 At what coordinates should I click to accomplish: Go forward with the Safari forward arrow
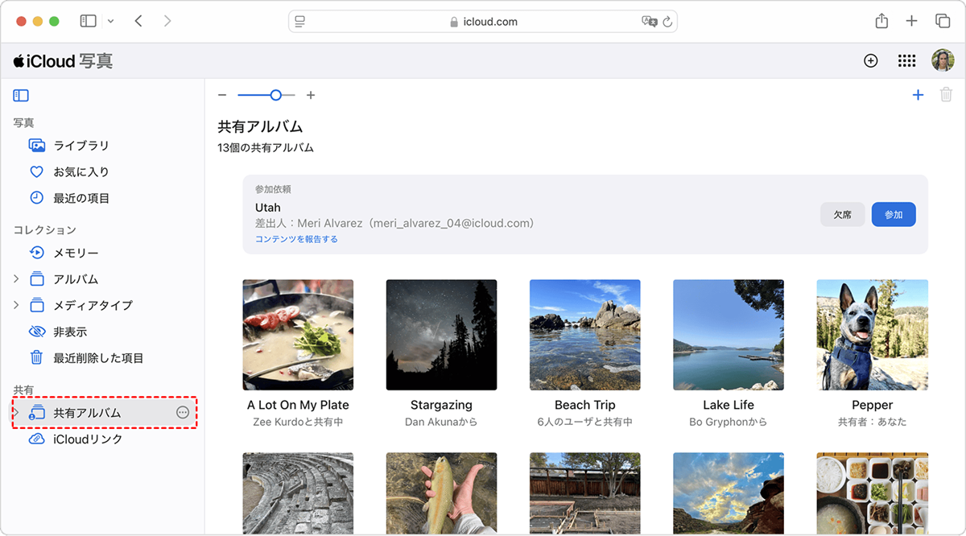point(167,22)
